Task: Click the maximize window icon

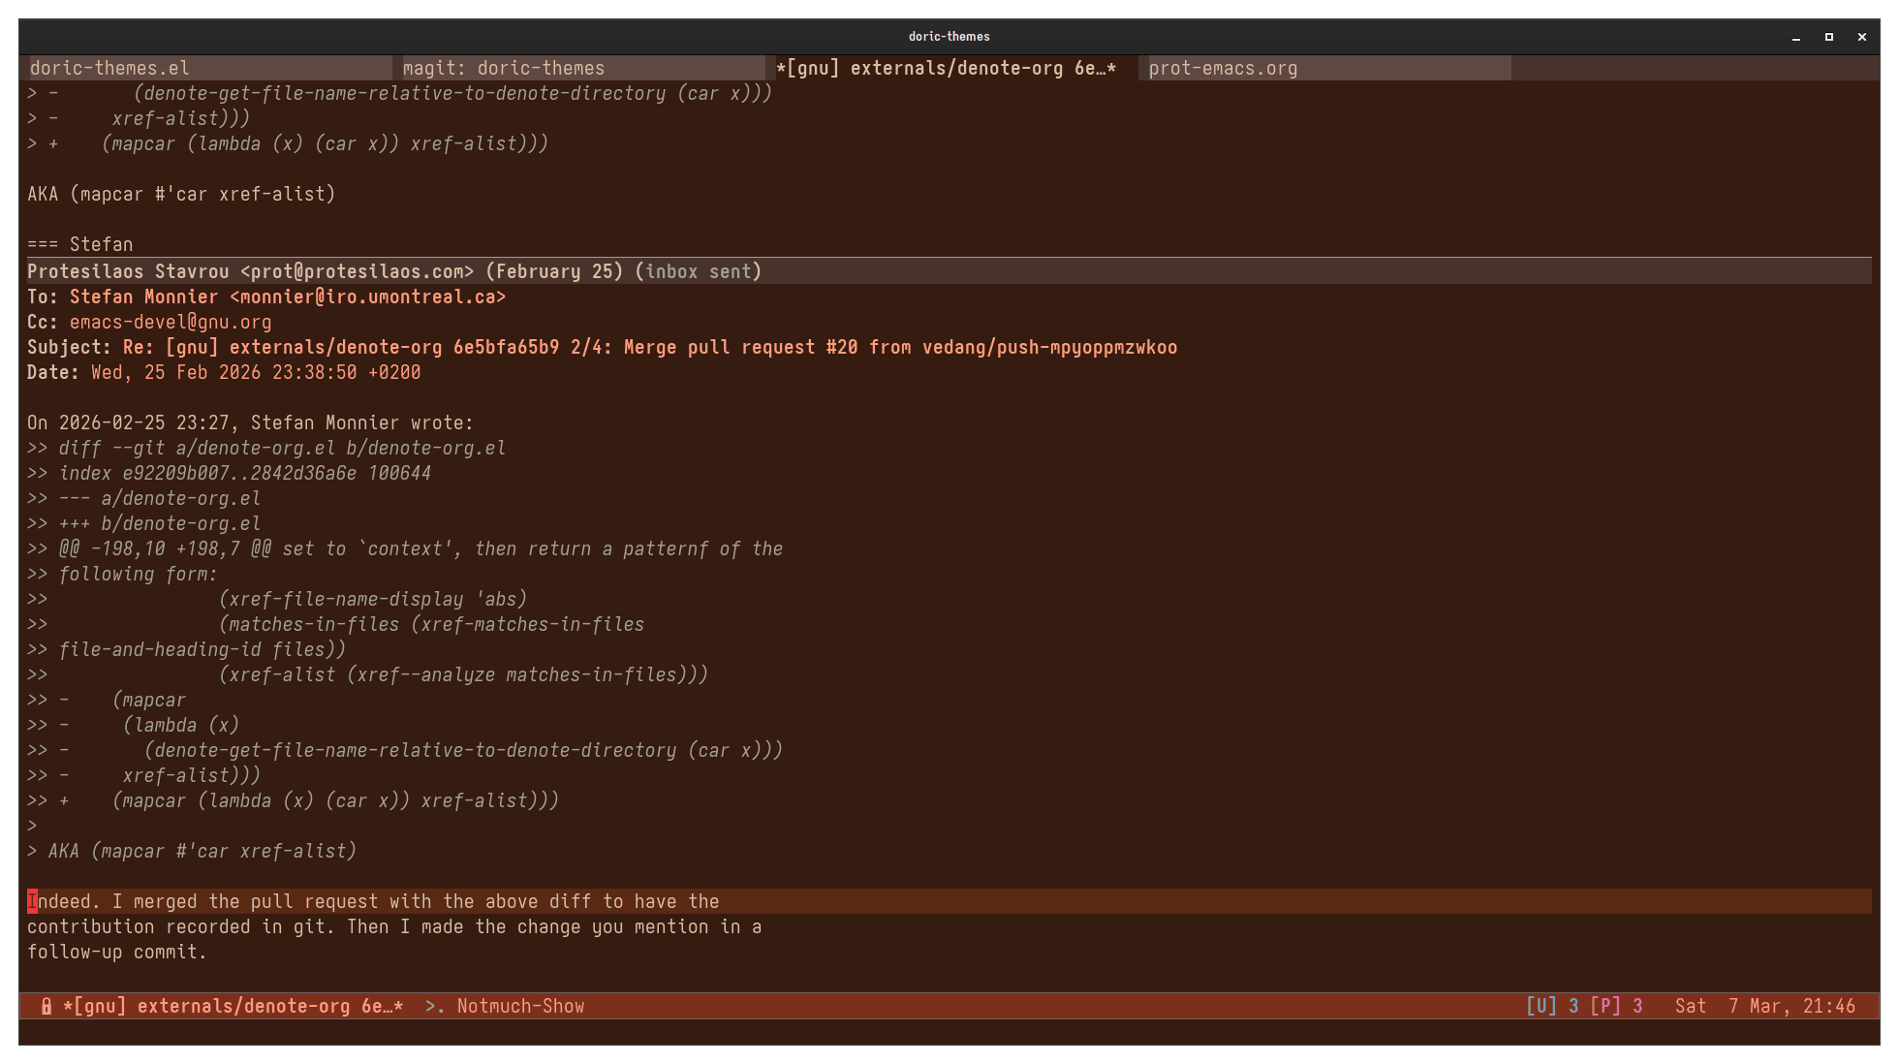Action: coord(1829,37)
